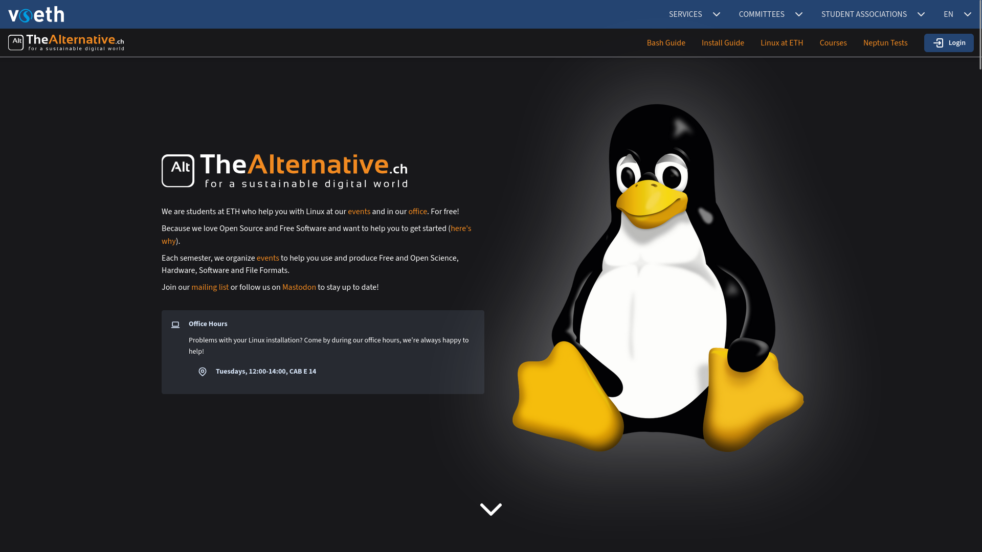
Task: Navigate to Linux at ETH
Action: (782, 43)
